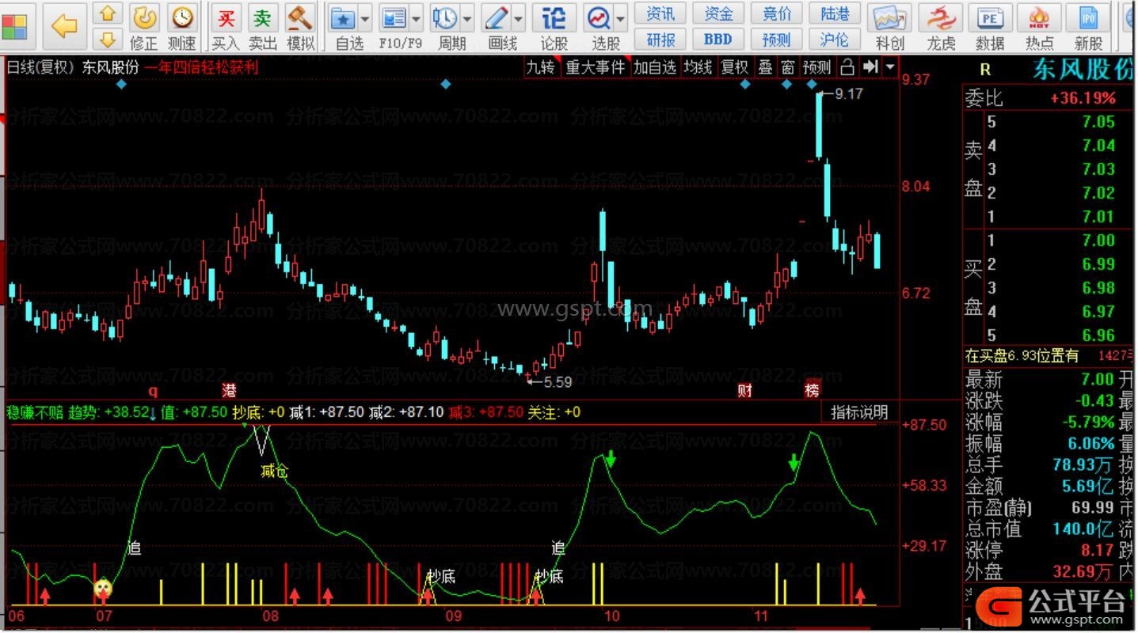Screen dimensions: 1138x633
Task: Click the 竞价 button
Action: [777, 13]
